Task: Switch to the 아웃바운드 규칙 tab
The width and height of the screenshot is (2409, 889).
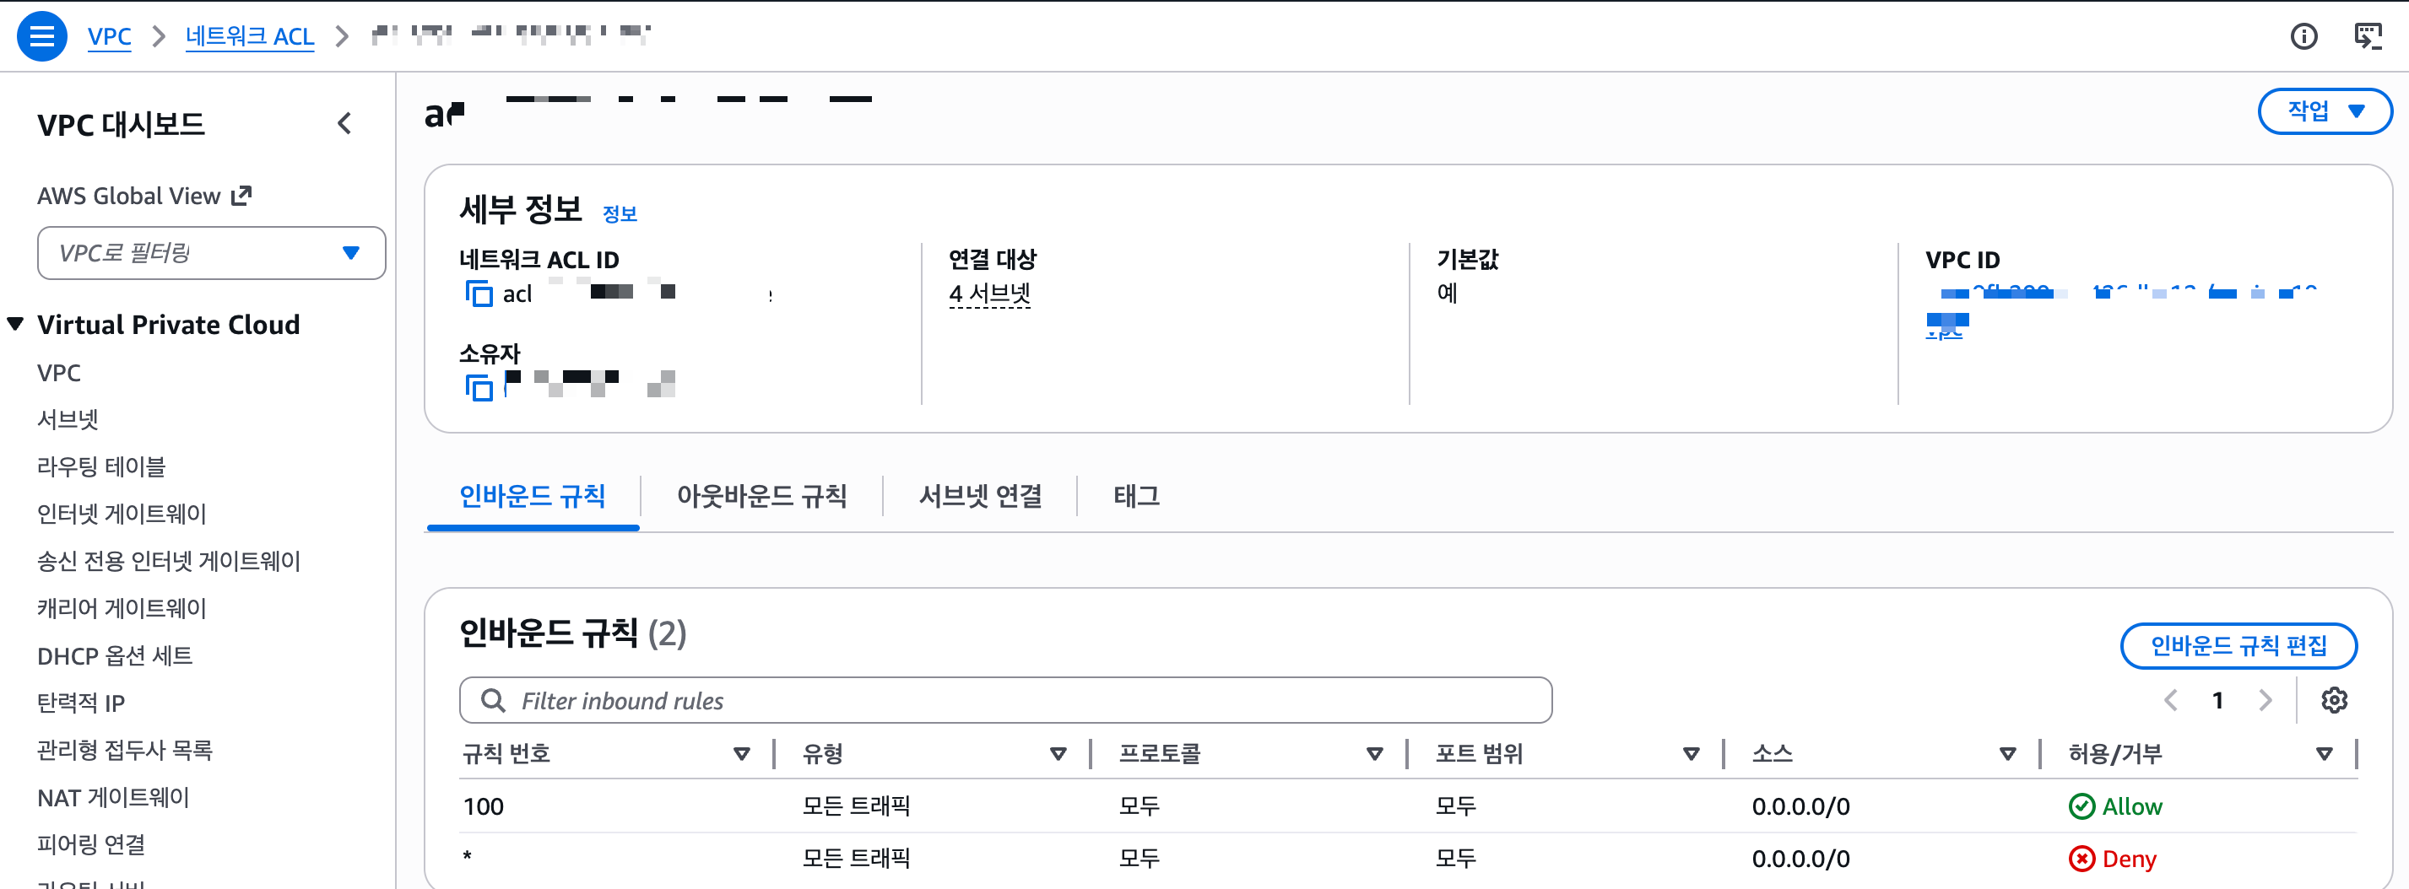Action: [x=761, y=495]
